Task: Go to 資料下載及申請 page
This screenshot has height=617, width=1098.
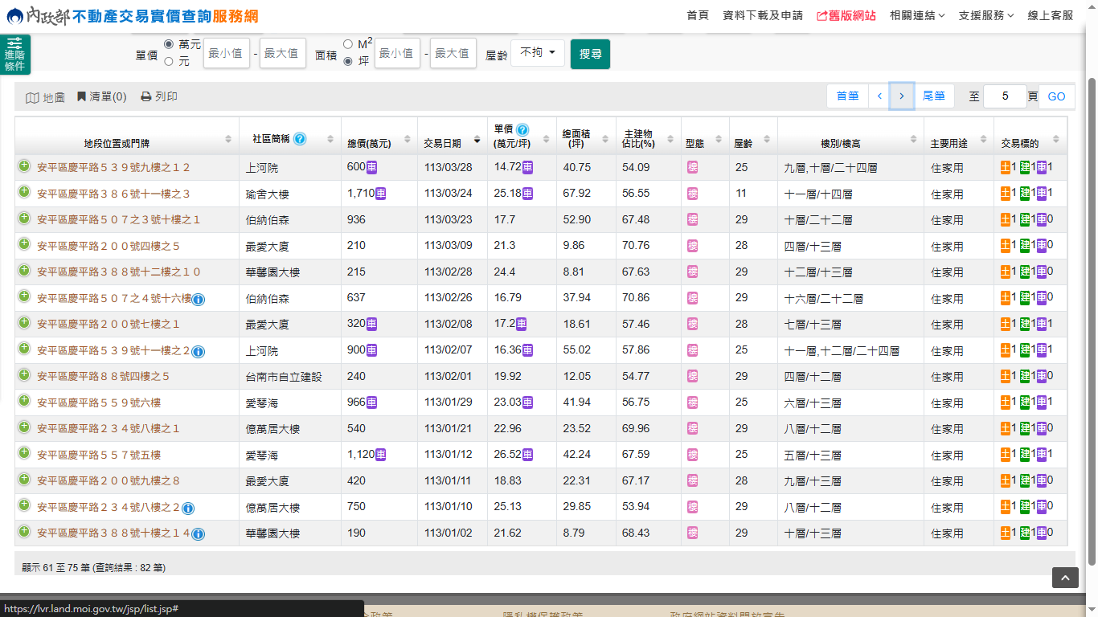Action: pos(762,15)
